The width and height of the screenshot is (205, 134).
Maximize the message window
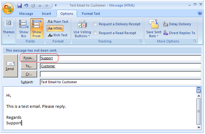[195, 5]
